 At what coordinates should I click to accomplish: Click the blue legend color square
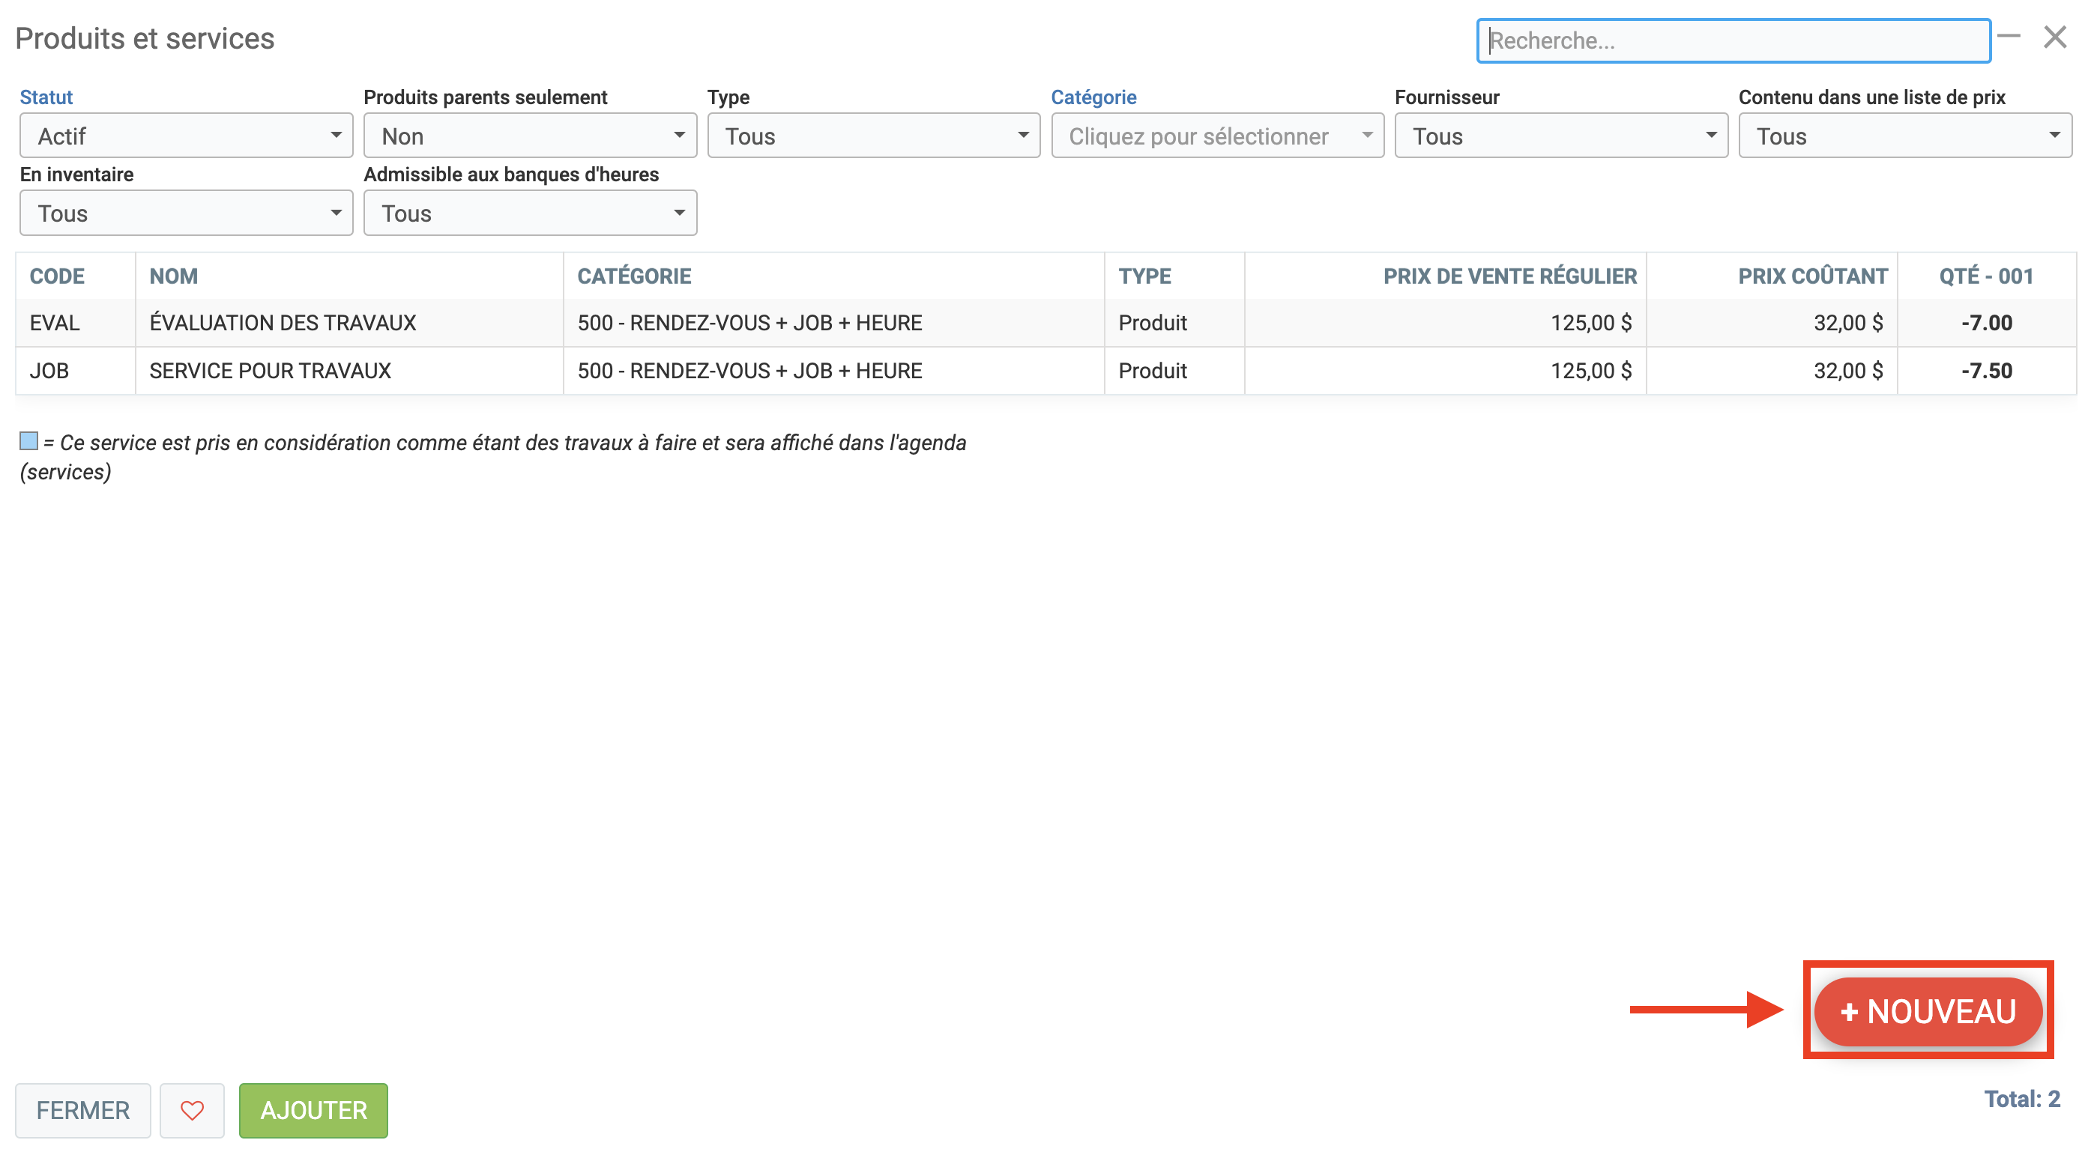coord(29,440)
